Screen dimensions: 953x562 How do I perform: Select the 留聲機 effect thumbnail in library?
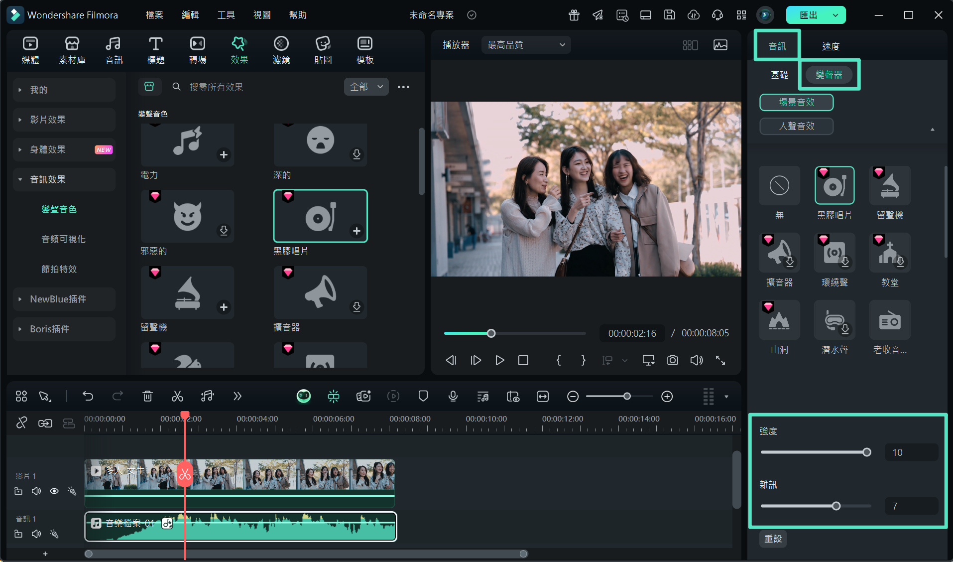coord(187,292)
